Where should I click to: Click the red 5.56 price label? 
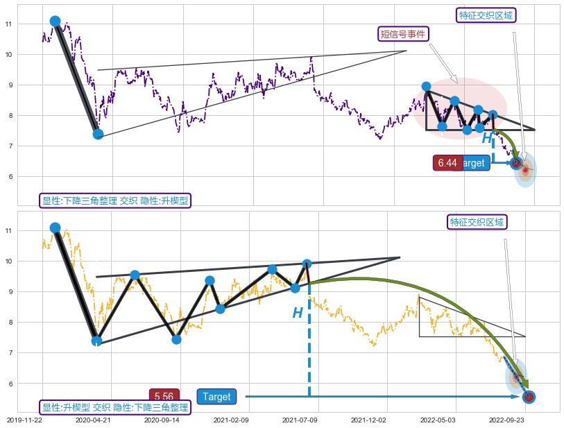[x=164, y=397]
